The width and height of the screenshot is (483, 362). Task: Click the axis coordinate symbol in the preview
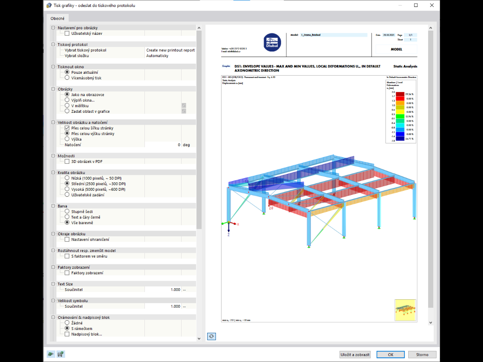pos(229,227)
